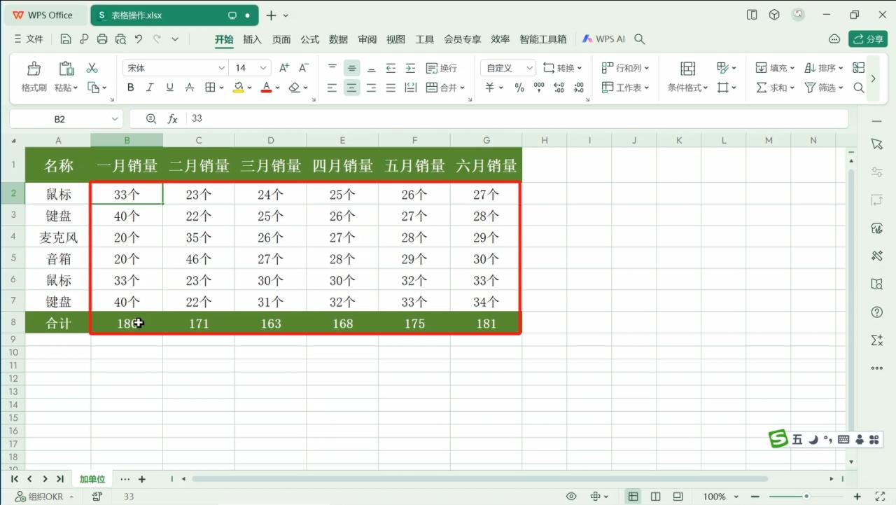Open the Data (数据) tab
The height and width of the screenshot is (505, 896).
tap(338, 39)
